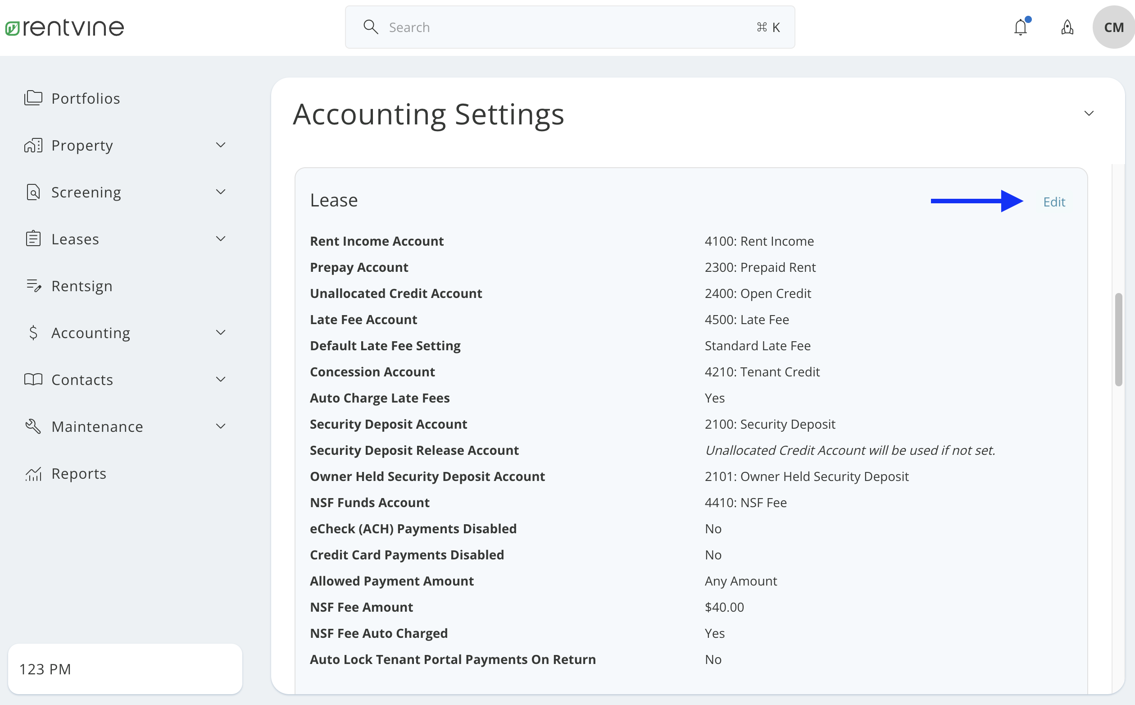Viewport: 1135px width, 705px height.
Task: Select the Accounting dollar icon
Action: coord(32,332)
